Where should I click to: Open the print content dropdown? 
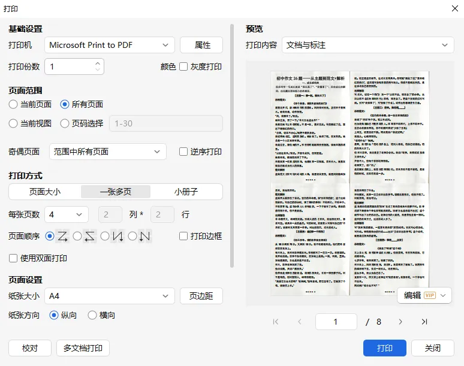coord(368,45)
